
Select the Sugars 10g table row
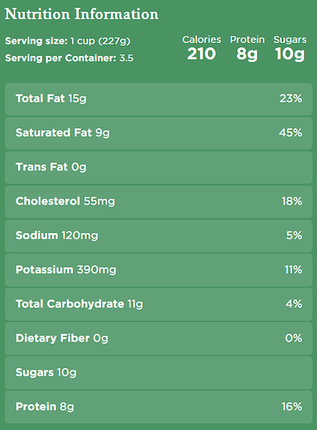pos(159,372)
